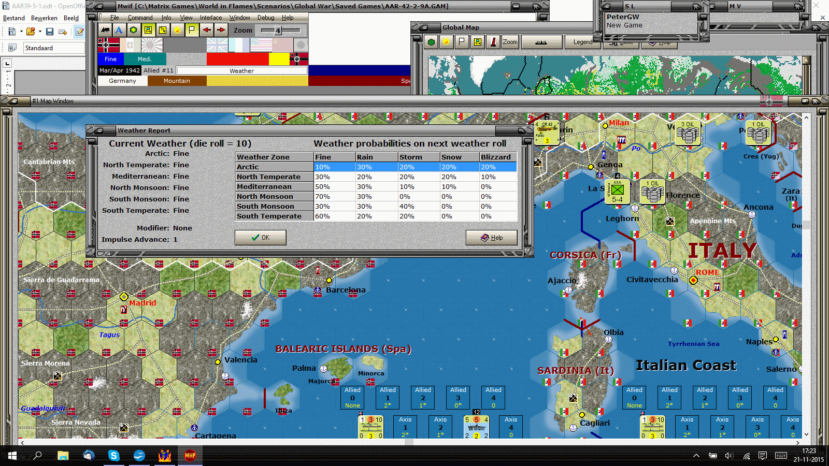Image resolution: width=829 pixels, height=466 pixels.
Task: Expand the Open file dropdown arrow in OpenOffice
Action: tap(40, 32)
